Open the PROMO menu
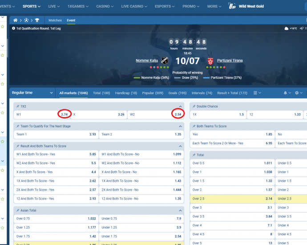Viewport: 307px width, 245px height. point(191,6)
